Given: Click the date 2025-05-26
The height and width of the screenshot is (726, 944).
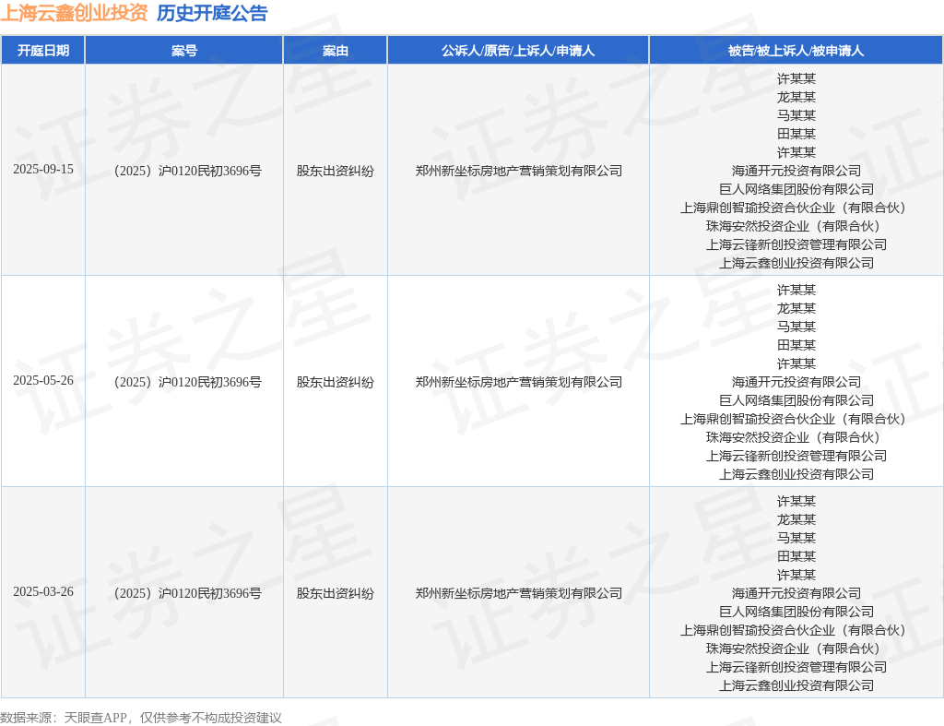Looking at the screenshot, I should (x=43, y=381).
